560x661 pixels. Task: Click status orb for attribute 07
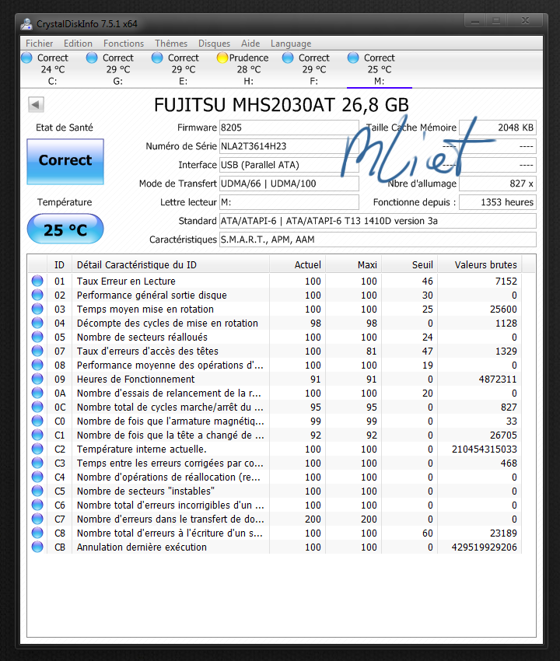click(x=37, y=351)
